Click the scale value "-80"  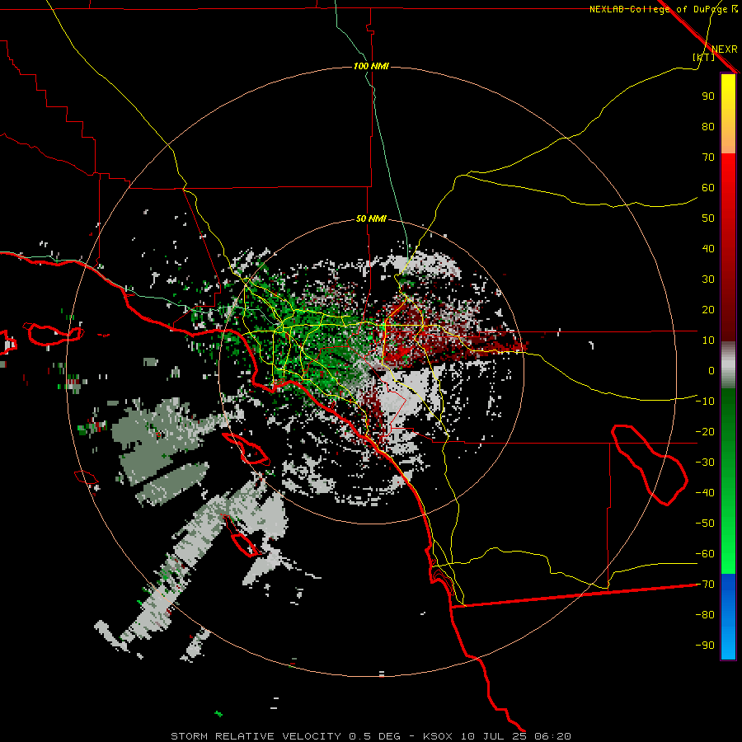click(x=705, y=615)
